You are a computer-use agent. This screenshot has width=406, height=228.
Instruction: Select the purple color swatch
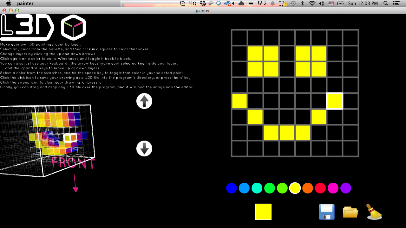tap(346, 188)
